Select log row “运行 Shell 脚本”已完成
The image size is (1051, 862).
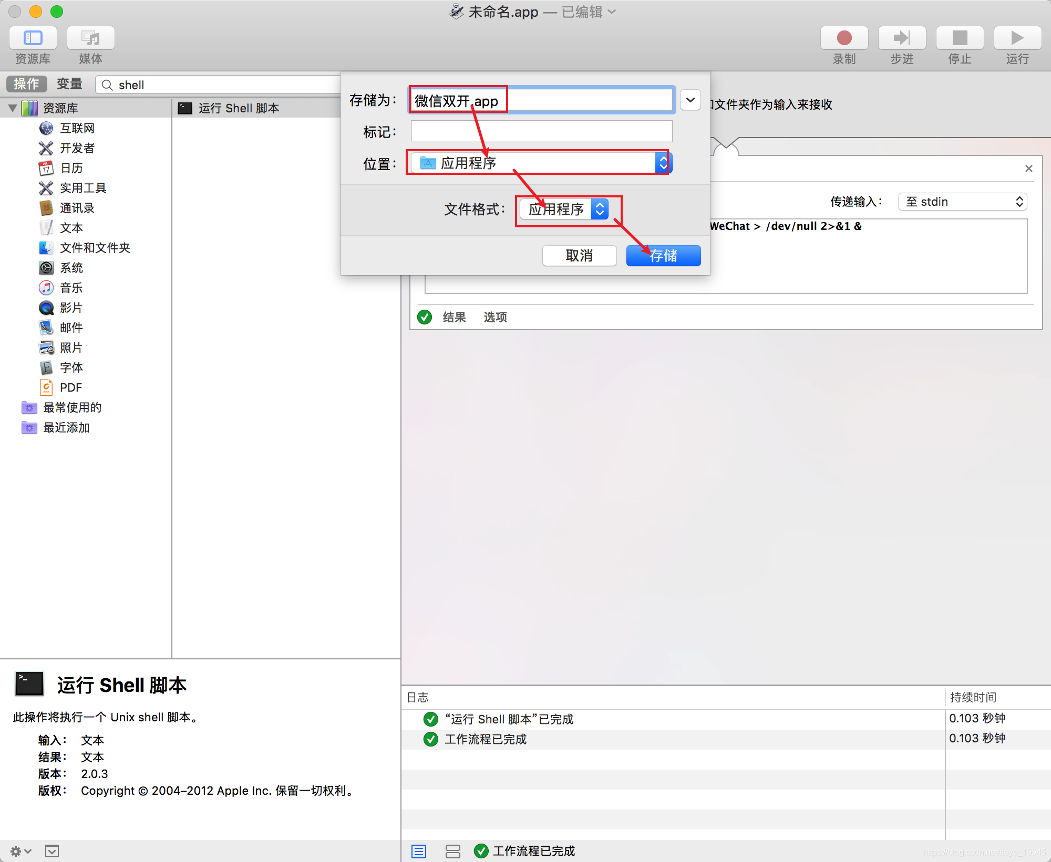tap(673, 719)
